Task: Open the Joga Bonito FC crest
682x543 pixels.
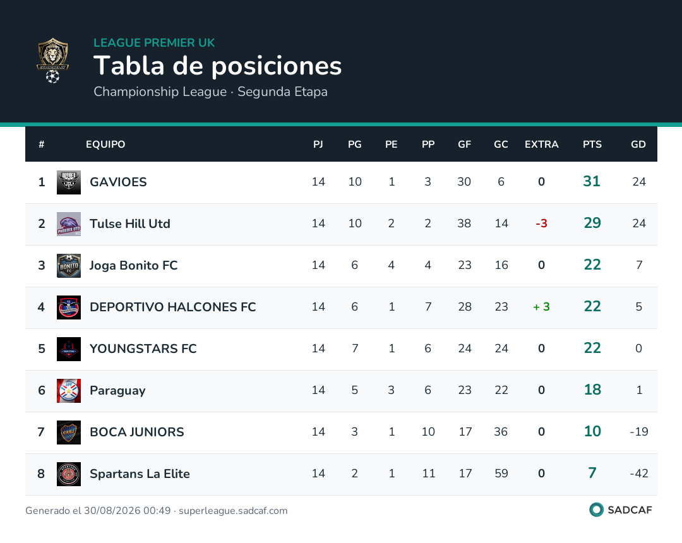Action: tap(69, 266)
